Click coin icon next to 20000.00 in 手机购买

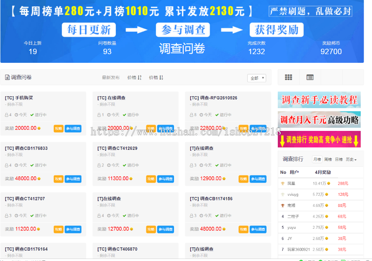pyautogui.click(x=39, y=128)
